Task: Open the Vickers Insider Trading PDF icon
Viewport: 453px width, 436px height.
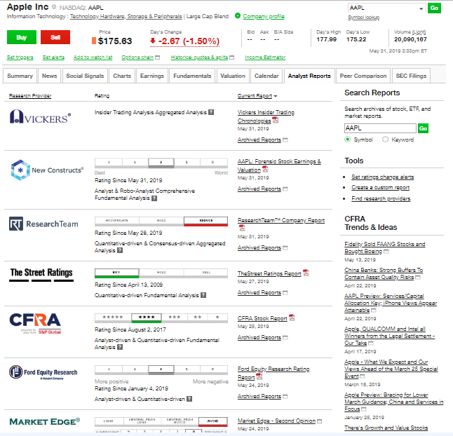Action: (275, 120)
